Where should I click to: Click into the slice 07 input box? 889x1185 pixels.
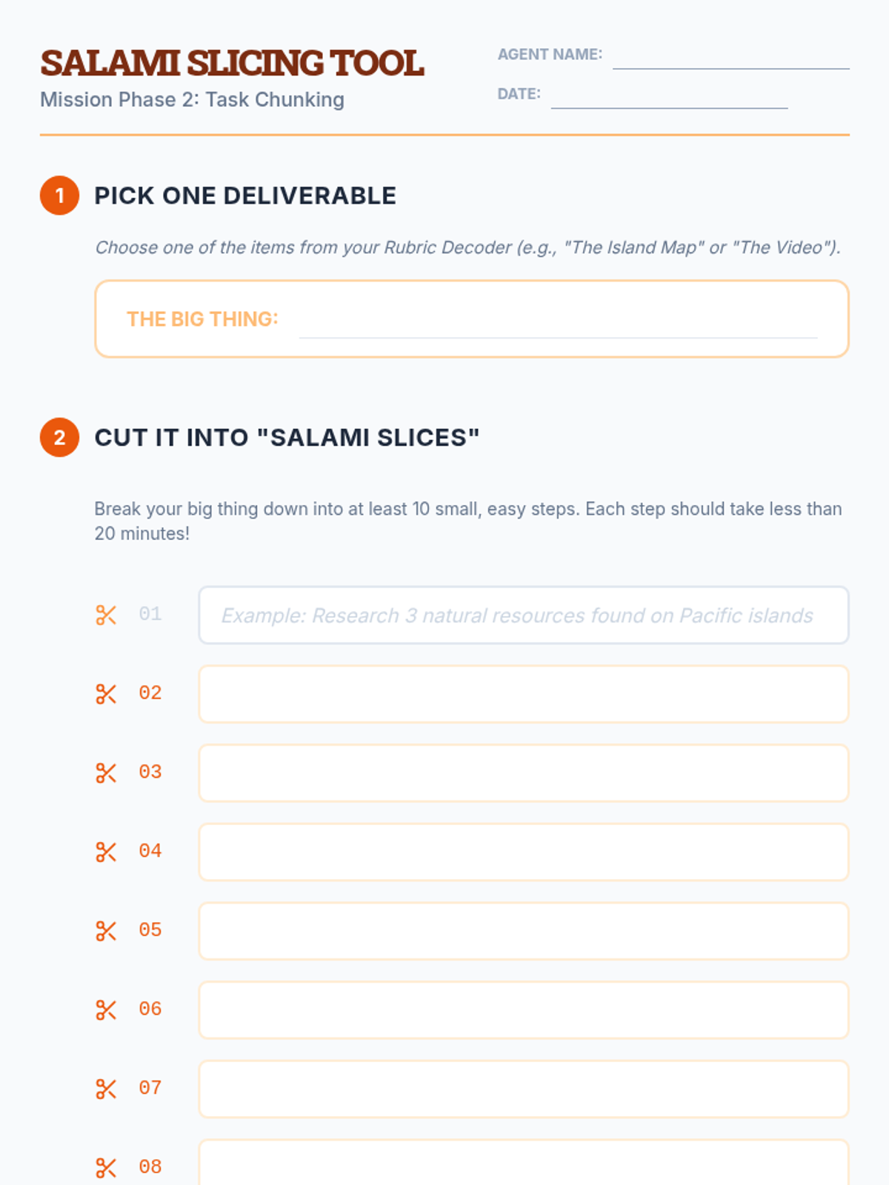click(523, 1089)
